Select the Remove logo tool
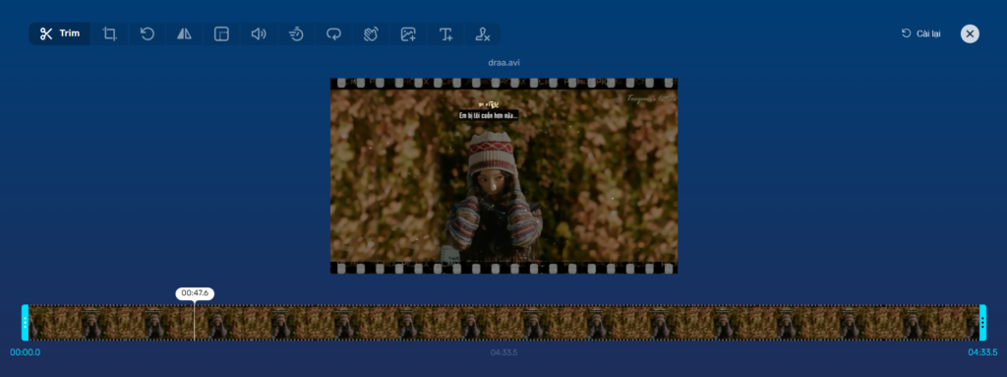 click(482, 34)
